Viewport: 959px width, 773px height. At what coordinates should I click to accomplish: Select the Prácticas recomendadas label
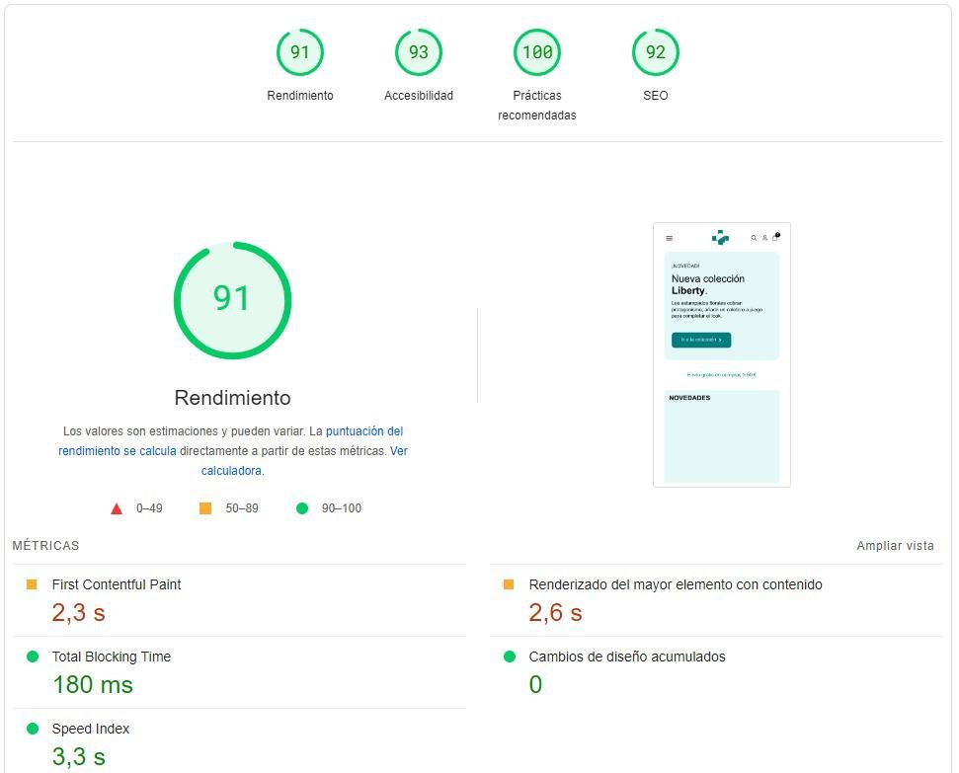click(537, 106)
